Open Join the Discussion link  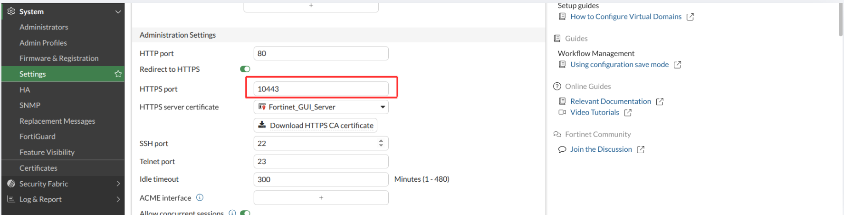click(601, 149)
